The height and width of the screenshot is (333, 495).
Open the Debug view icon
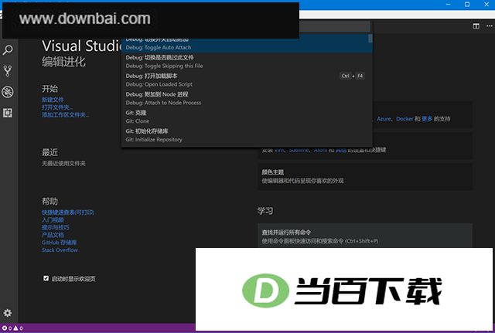click(8, 92)
